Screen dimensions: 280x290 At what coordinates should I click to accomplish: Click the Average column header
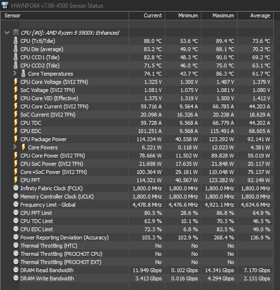pos(255,15)
